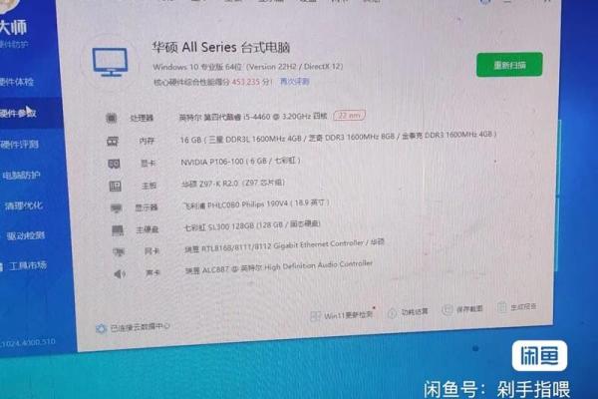
Task: Click the red 453,235 score value
Action: 245,82
